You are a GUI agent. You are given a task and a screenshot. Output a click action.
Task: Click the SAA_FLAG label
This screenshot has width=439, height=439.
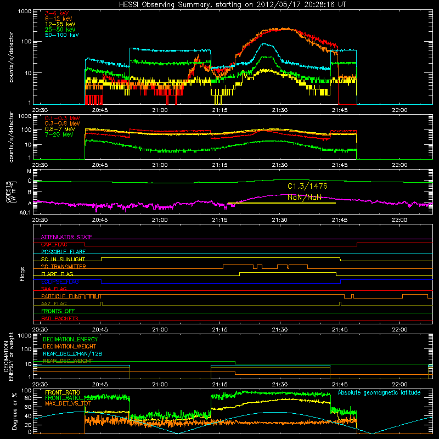[54, 289]
